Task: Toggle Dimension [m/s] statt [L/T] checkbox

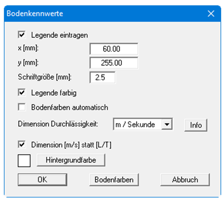Action: (22, 144)
